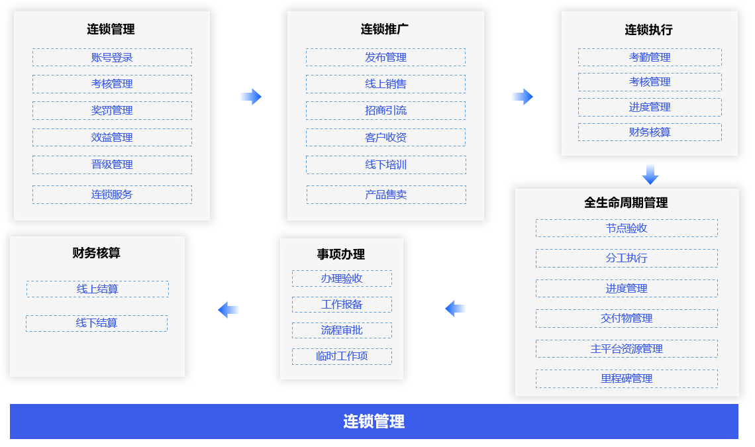
Task: Click the down arrow below the 连锁执行 panel
Action: tap(650, 174)
